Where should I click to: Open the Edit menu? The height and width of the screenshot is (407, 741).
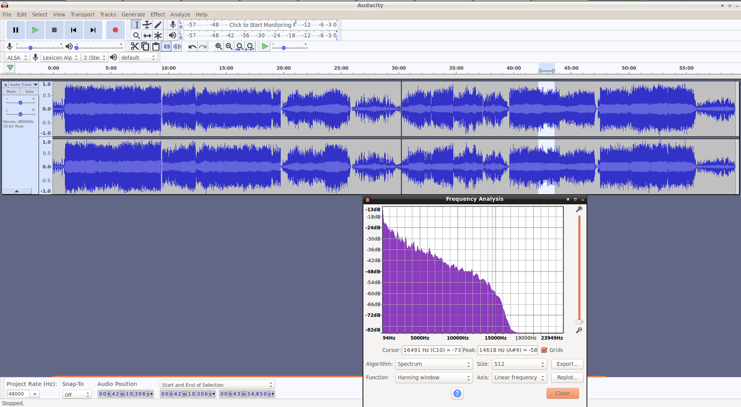click(22, 14)
